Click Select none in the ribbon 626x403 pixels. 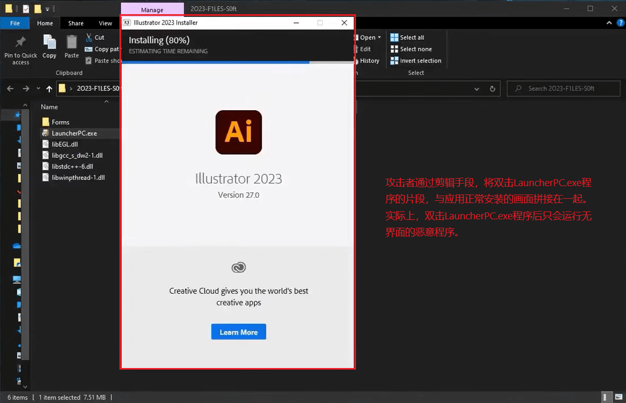tap(411, 49)
